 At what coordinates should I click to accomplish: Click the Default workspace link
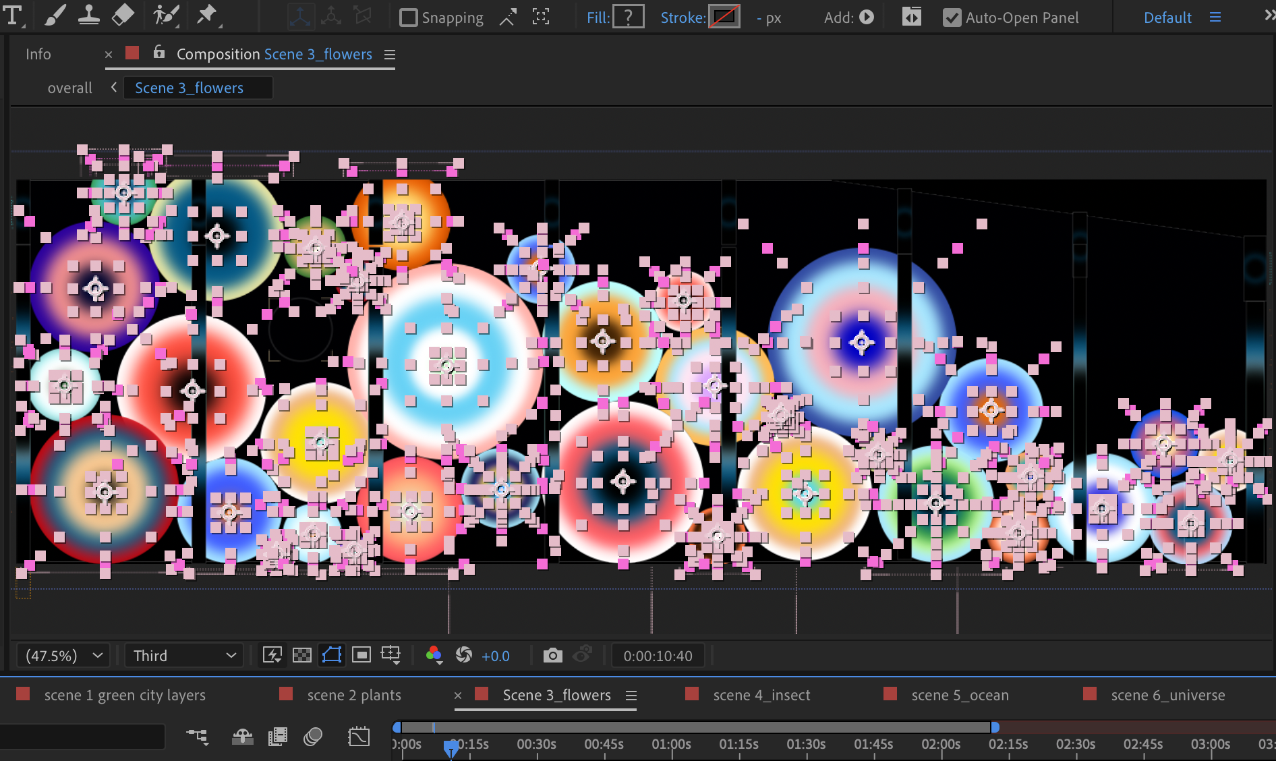[x=1167, y=18]
